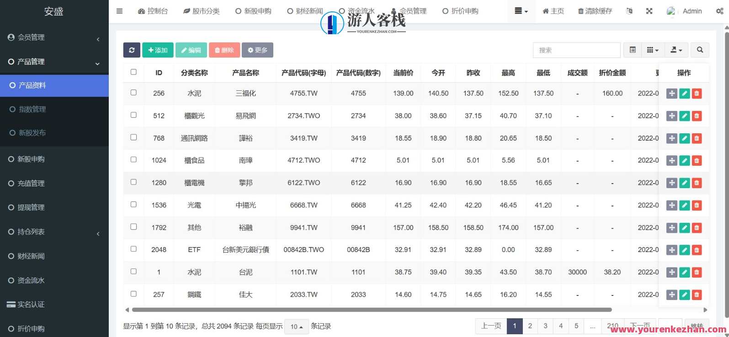The image size is (729, 337).
Task: Open the columns grid dropdown
Action: tap(653, 50)
